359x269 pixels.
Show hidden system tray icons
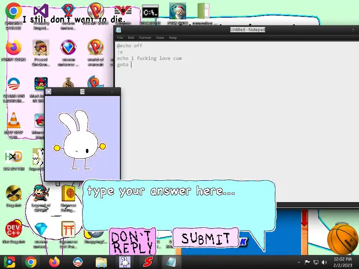pyautogui.click(x=299, y=262)
